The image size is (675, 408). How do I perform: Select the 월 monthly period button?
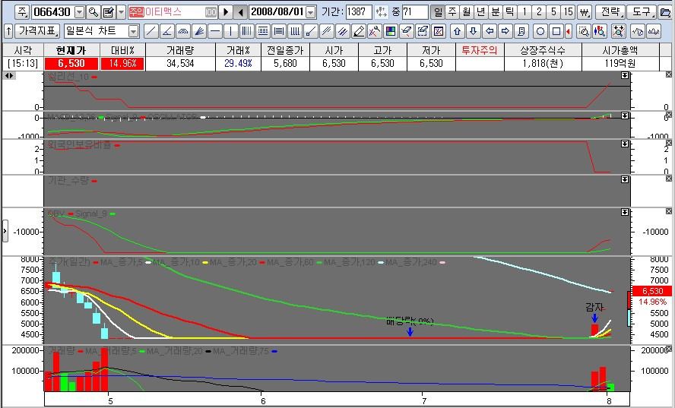tap(467, 12)
